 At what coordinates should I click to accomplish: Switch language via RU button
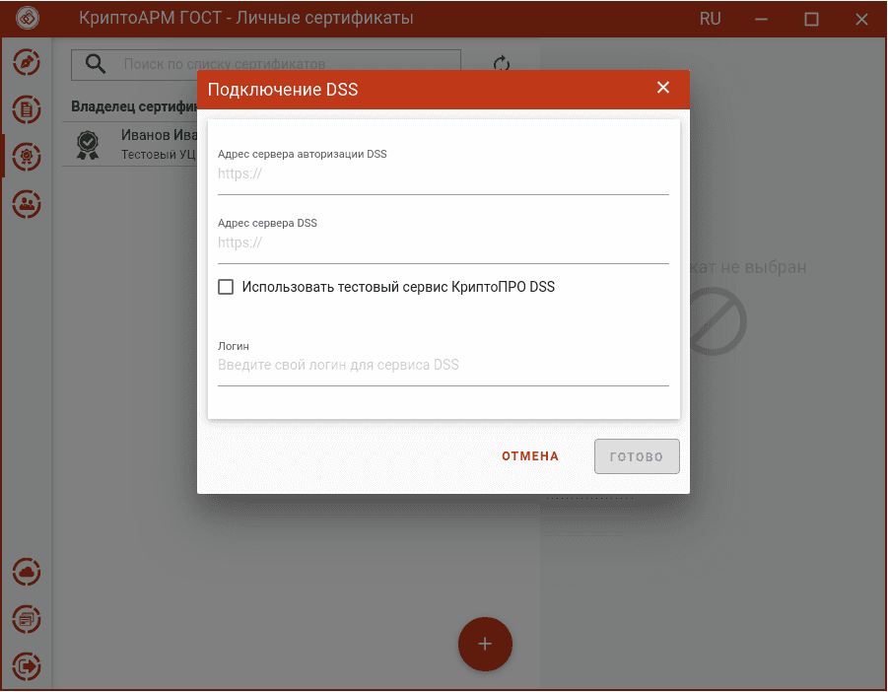pos(711,19)
